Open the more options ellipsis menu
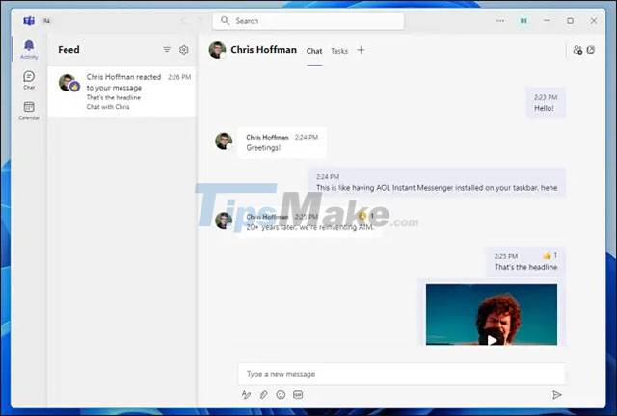Image resolution: width=617 pixels, height=416 pixels. coord(500,21)
